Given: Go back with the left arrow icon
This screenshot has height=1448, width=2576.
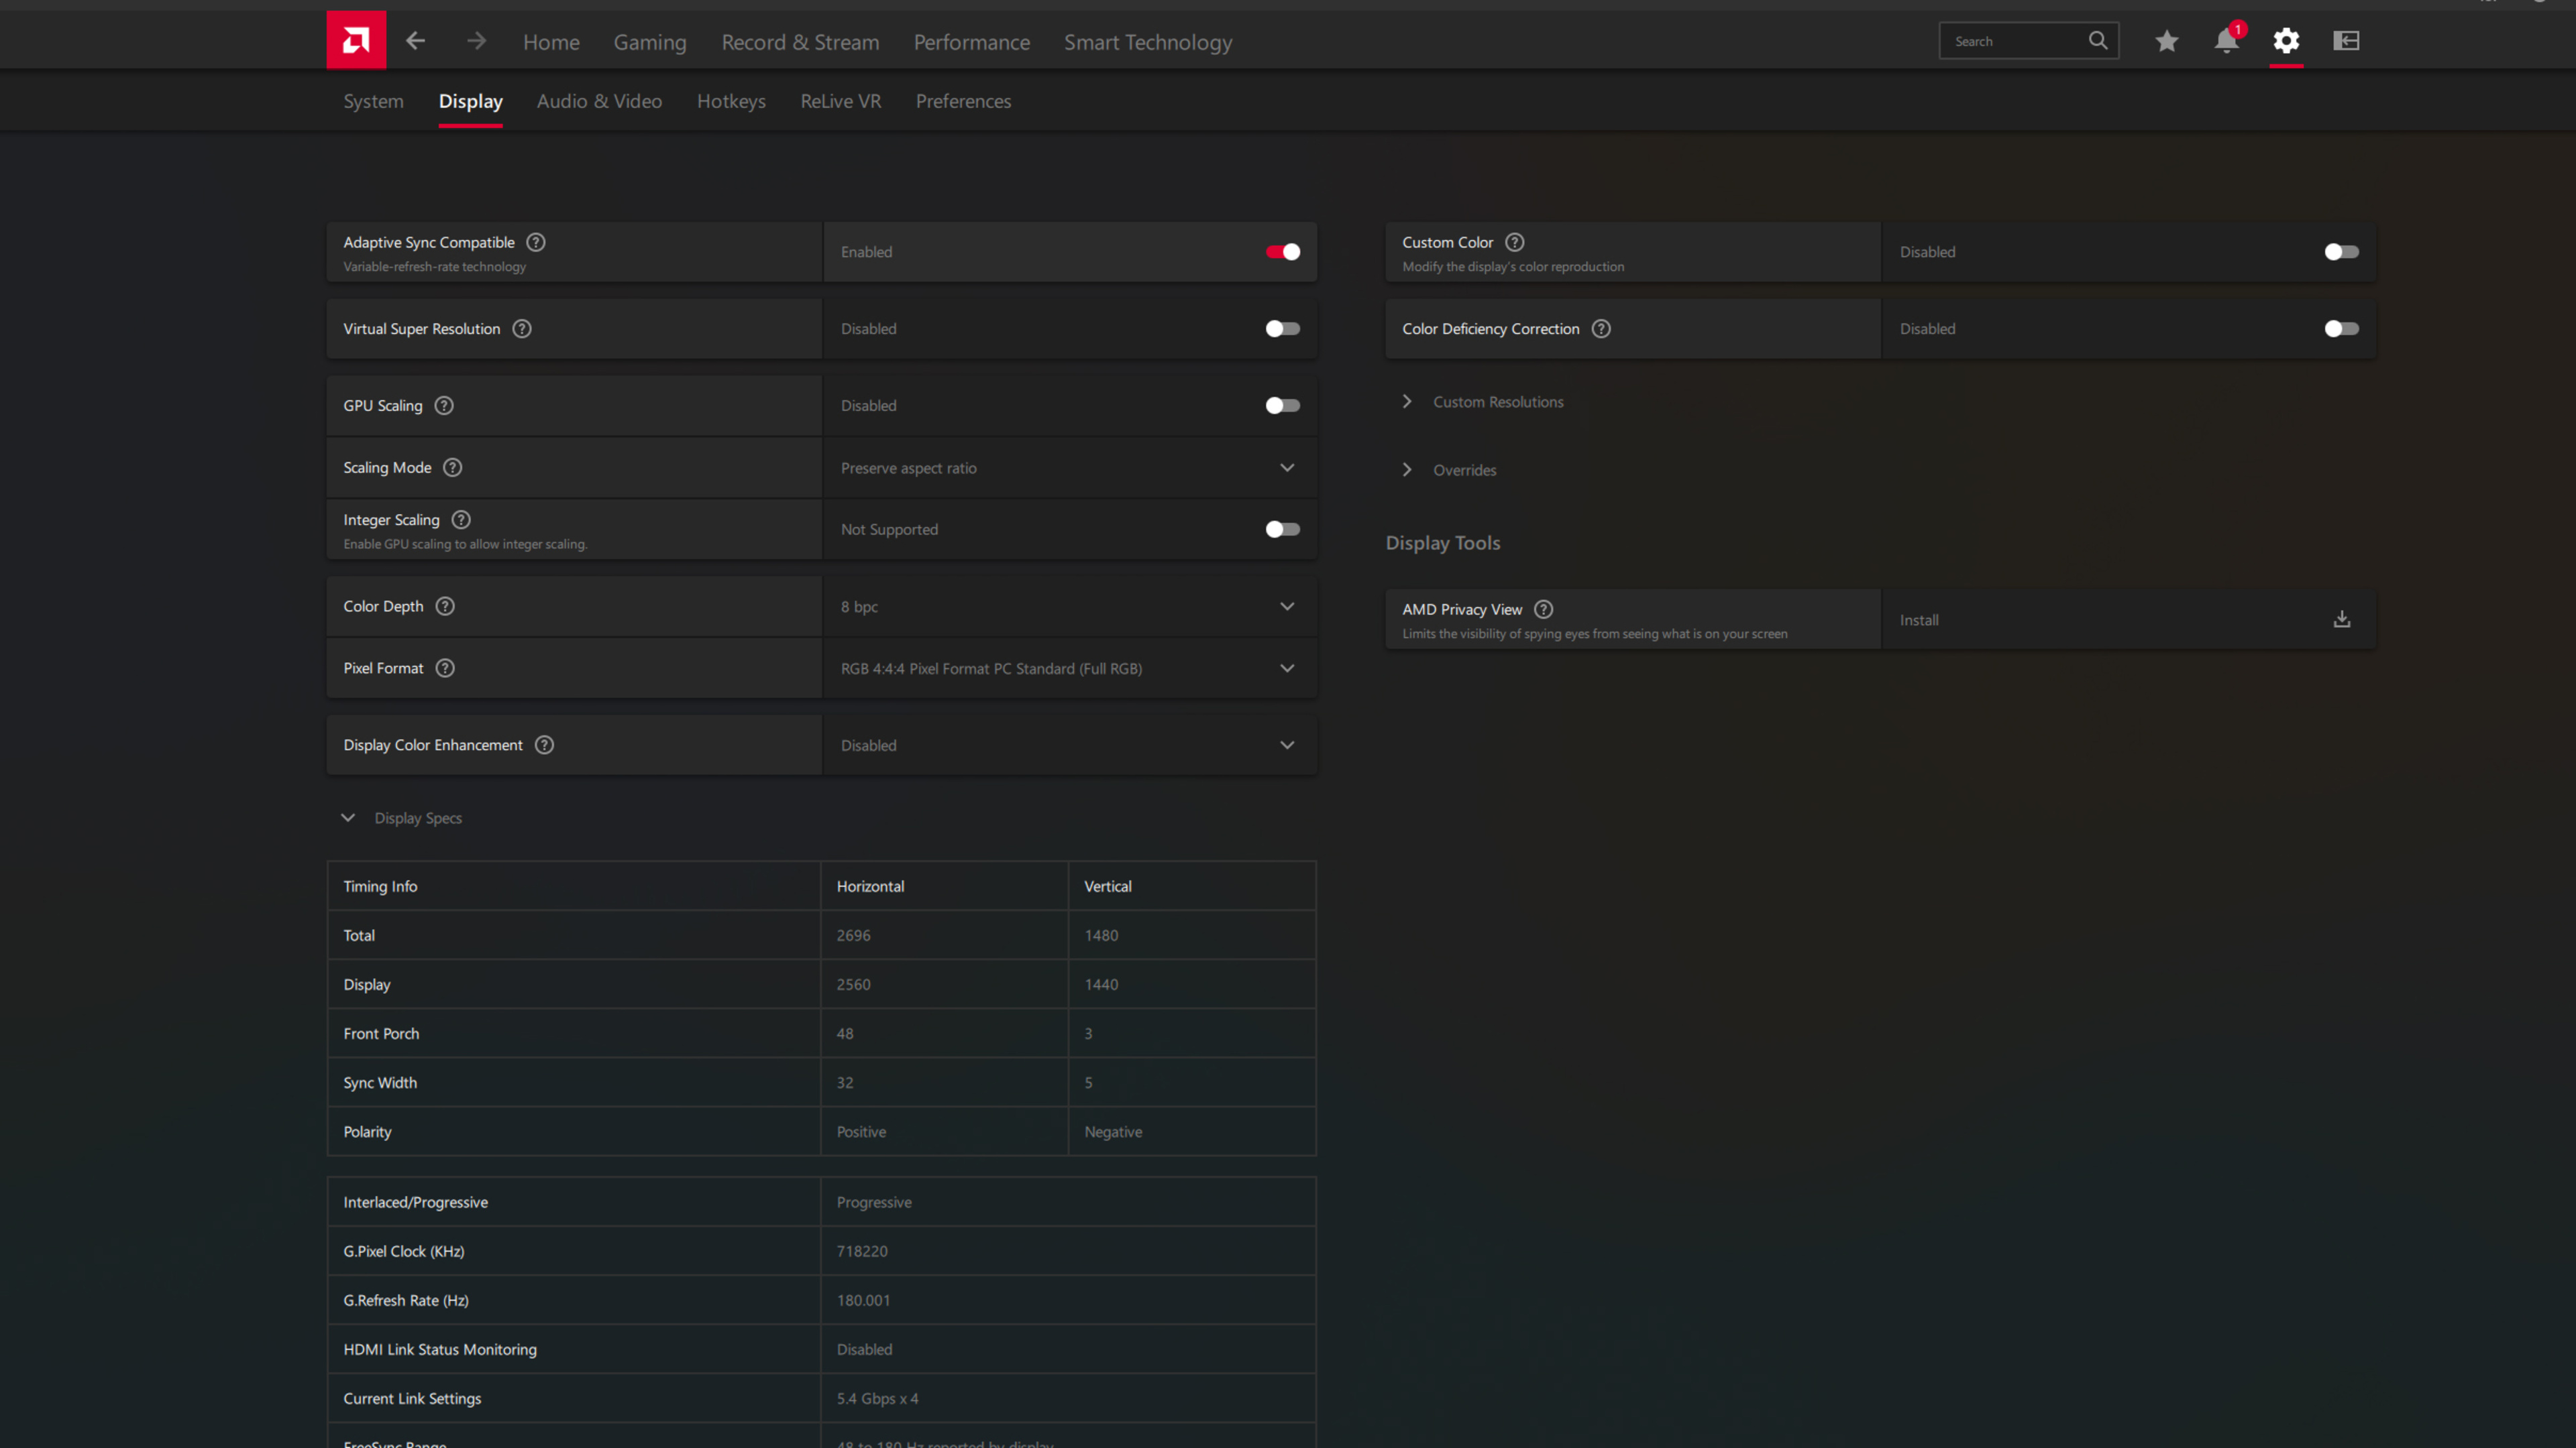Looking at the screenshot, I should pyautogui.click(x=416, y=41).
